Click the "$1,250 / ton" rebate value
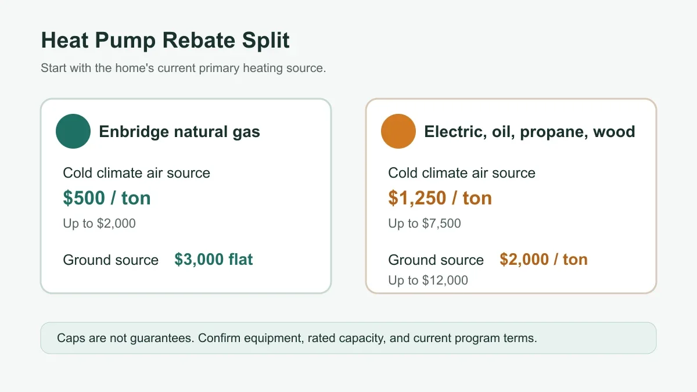The image size is (697, 392). click(x=440, y=198)
